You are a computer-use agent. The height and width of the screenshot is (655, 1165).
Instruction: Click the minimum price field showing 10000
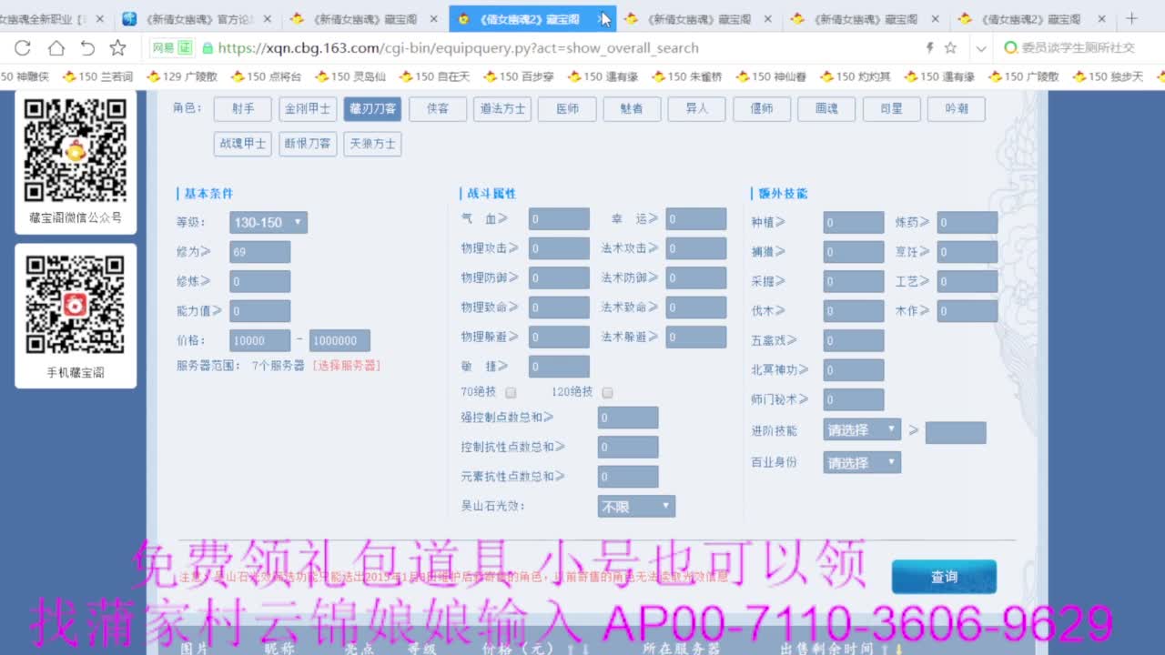[260, 341]
